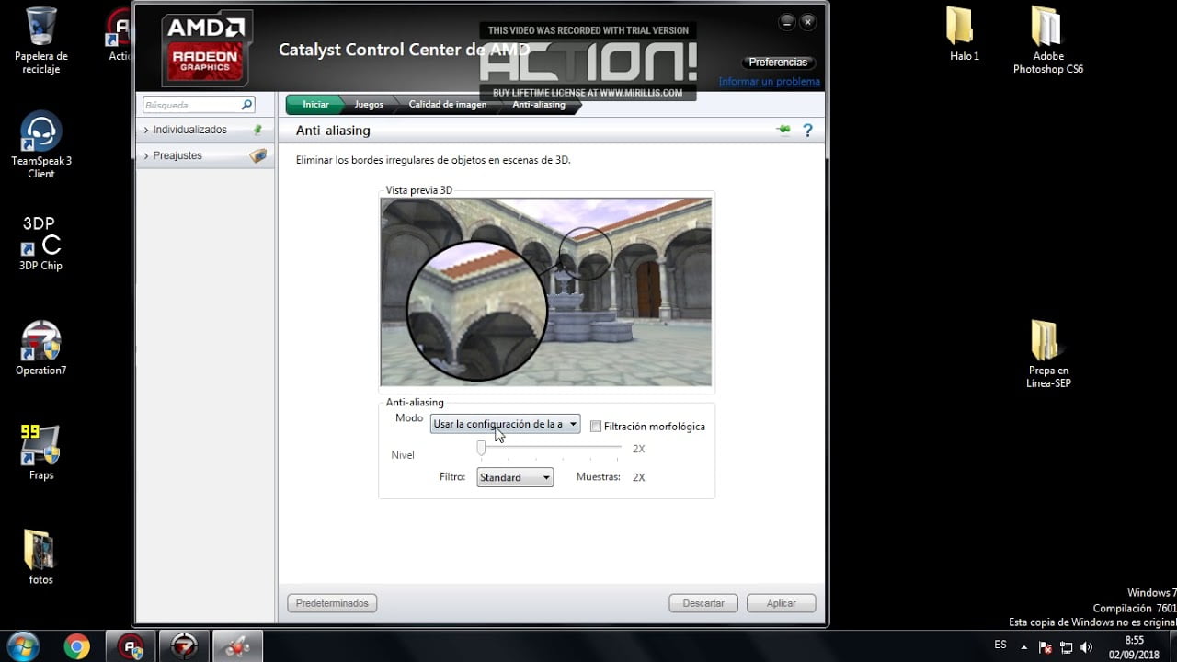Click the Vista previa 3D image
Screen dimensions: 1177x662
coord(546,291)
